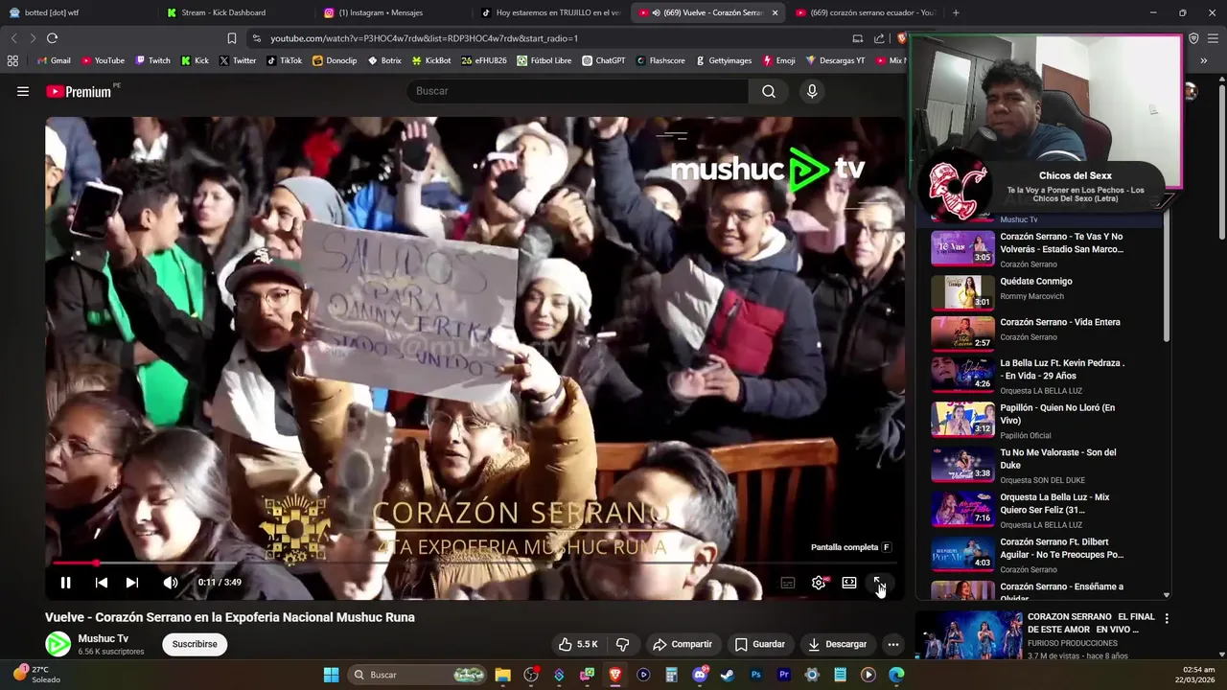The image size is (1227, 690).
Task: Click Suscribirse button
Action: 195,644
